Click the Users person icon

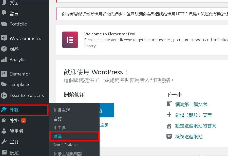(x=4, y=131)
